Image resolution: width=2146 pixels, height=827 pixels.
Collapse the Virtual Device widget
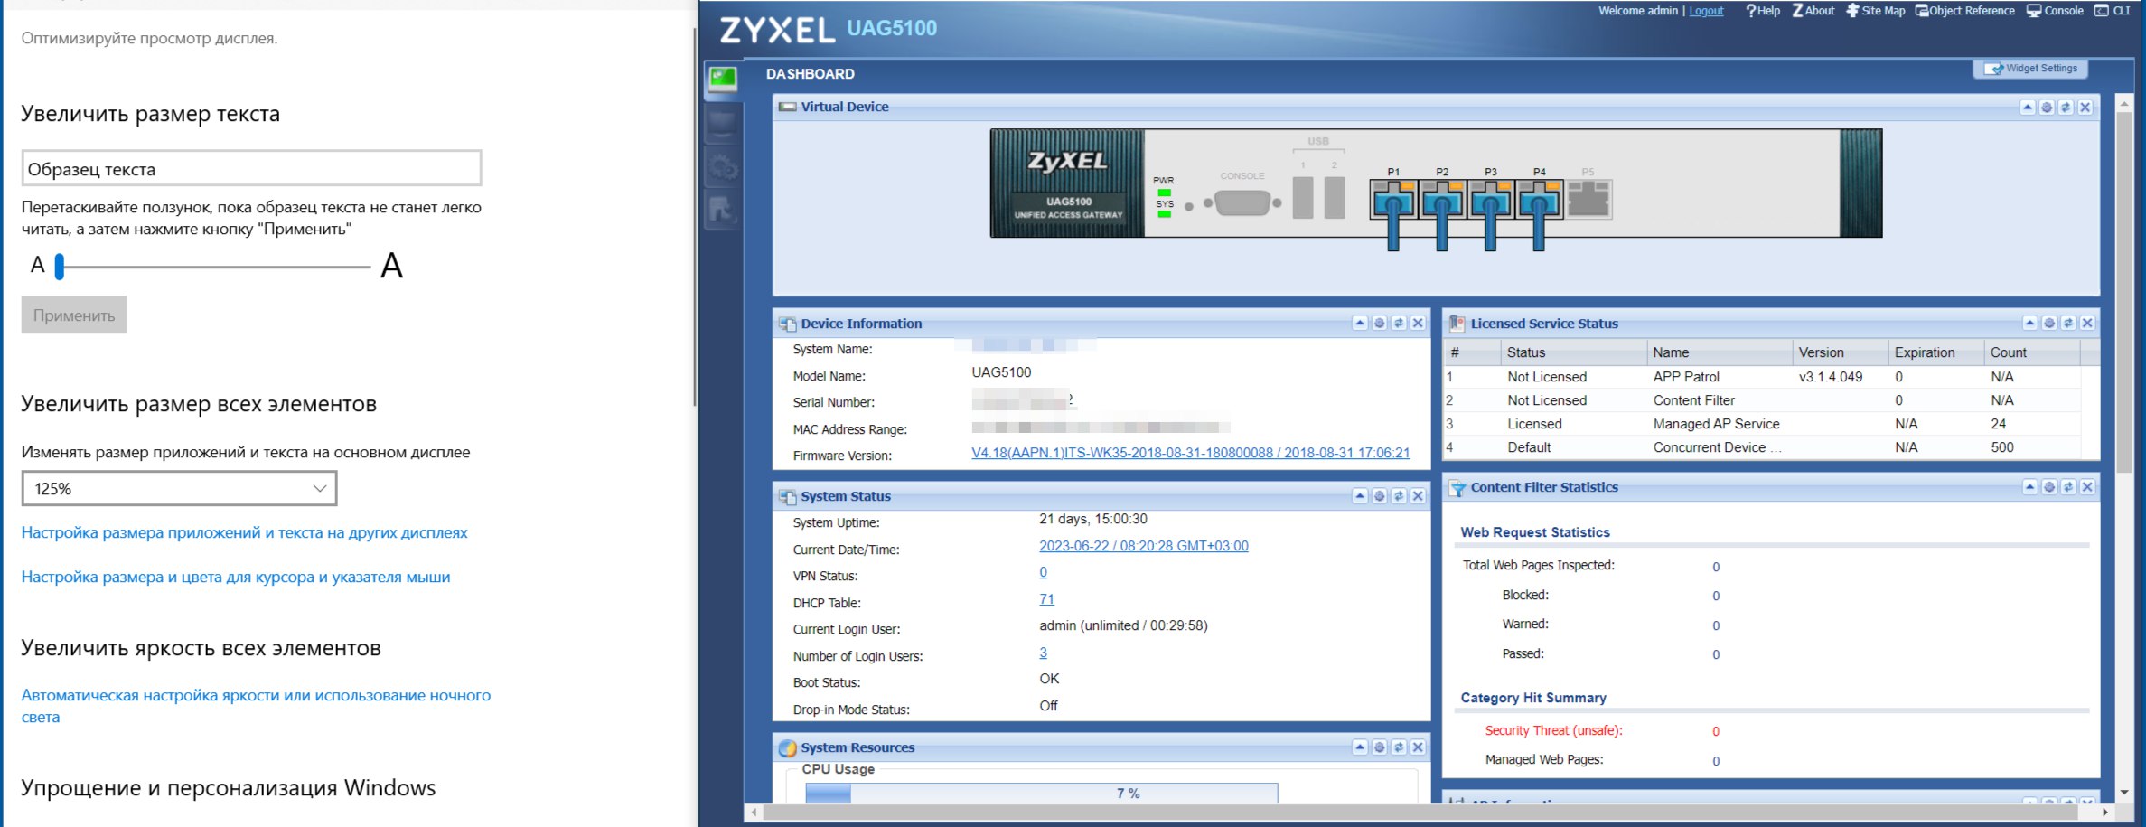click(x=2028, y=108)
